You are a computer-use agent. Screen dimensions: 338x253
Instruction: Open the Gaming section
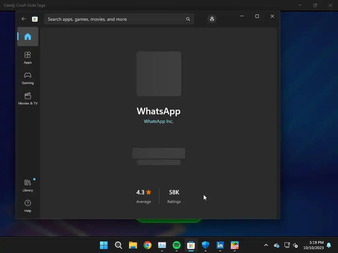pos(28,78)
